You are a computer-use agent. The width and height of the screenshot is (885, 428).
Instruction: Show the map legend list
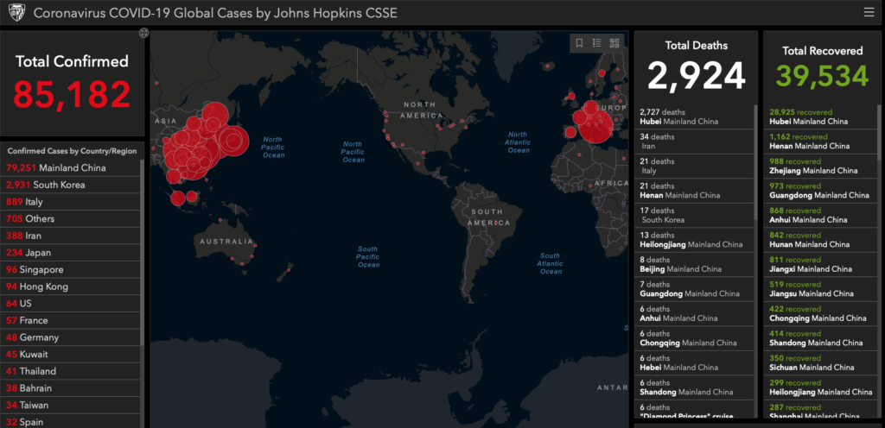click(597, 43)
